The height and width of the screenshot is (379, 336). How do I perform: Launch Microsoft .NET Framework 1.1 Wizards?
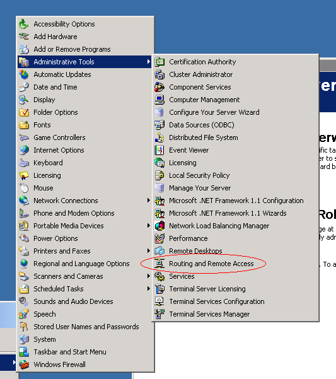[236, 213]
